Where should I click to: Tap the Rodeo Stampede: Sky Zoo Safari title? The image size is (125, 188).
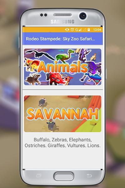coord(60,39)
